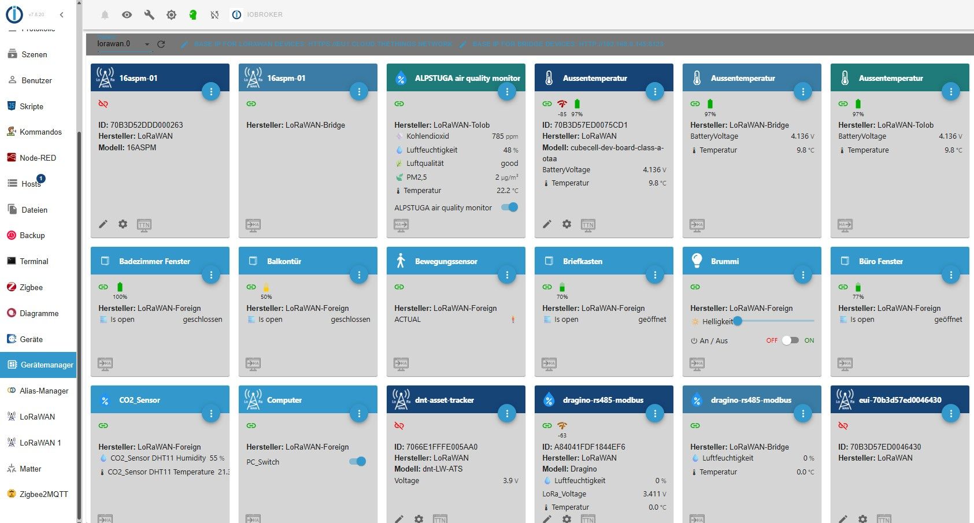The height and width of the screenshot is (523, 974).
Task: Click the base IP for bridge devices link
Action: pos(562,44)
